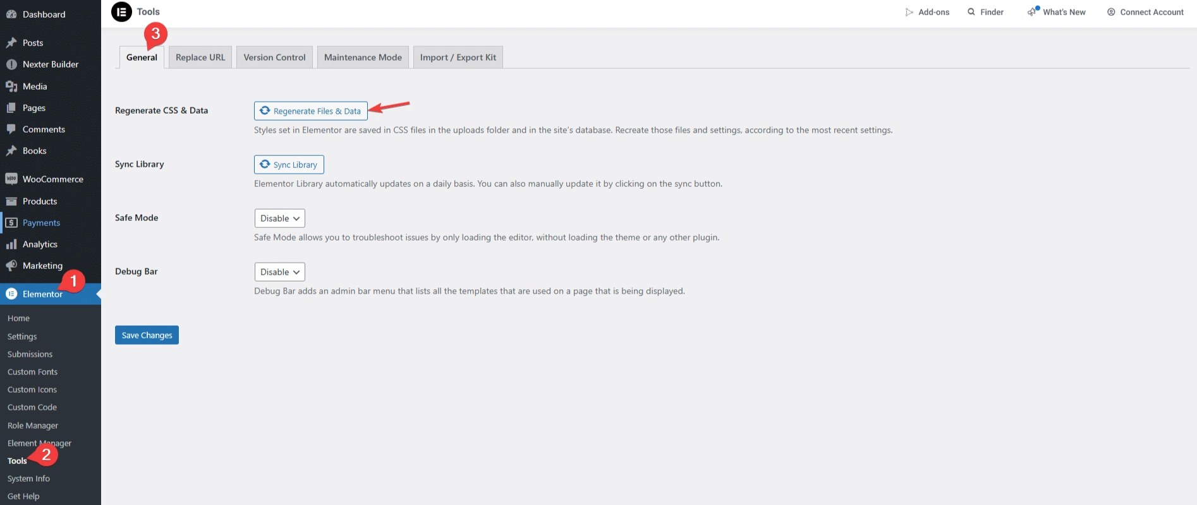Click the Analytics bar-chart icon
Screen dimensions: 1197x505
[11, 244]
